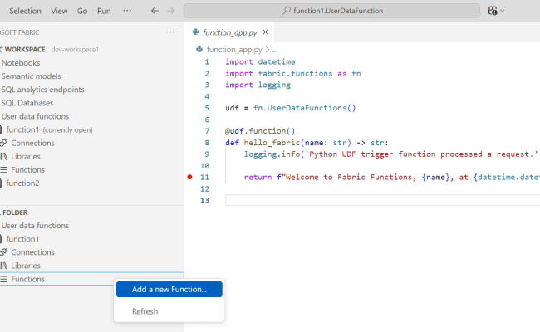
Task: Select function1 in local folder
Action: coord(22,239)
